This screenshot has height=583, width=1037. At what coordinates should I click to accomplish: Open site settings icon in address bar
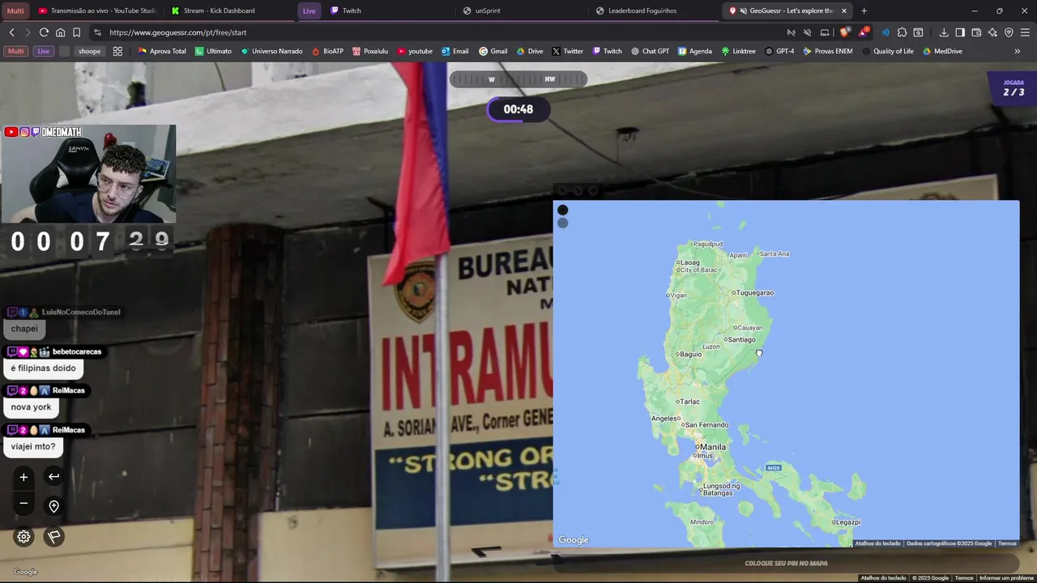pos(97,32)
